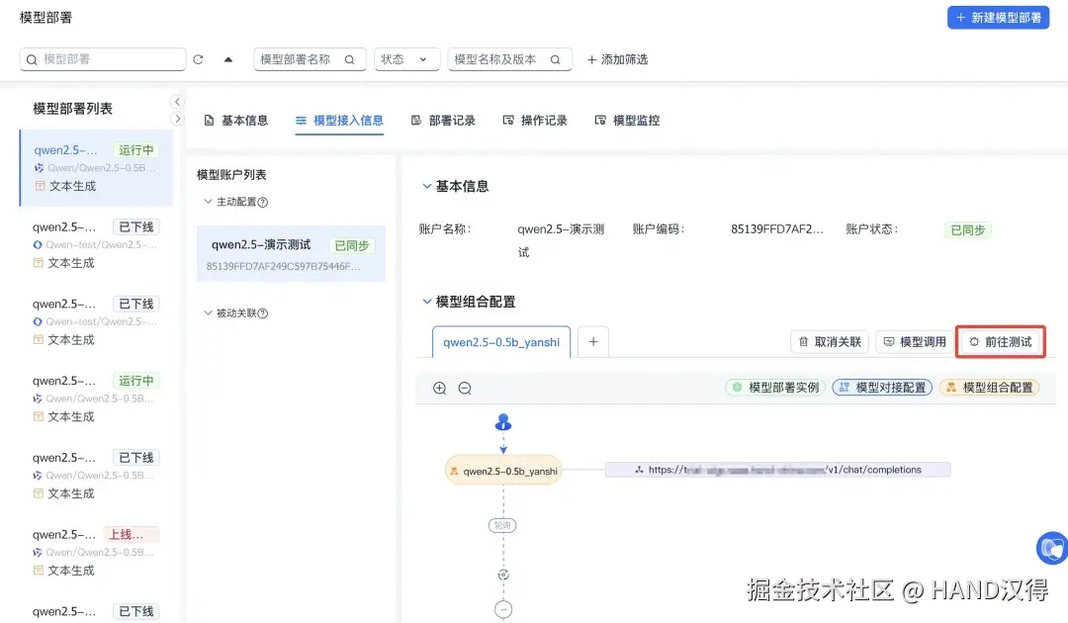Toggle the 模型对接配置 legend tag

(x=882, y=388)
